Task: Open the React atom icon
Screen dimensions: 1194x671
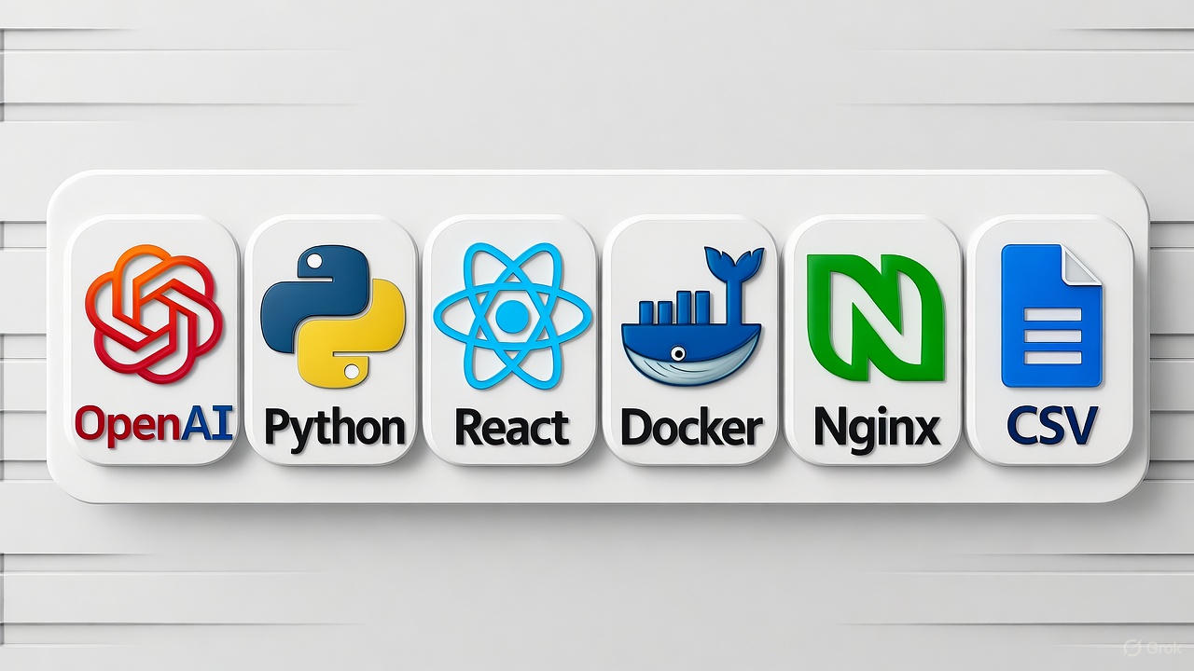Action: tap(511, 317)
